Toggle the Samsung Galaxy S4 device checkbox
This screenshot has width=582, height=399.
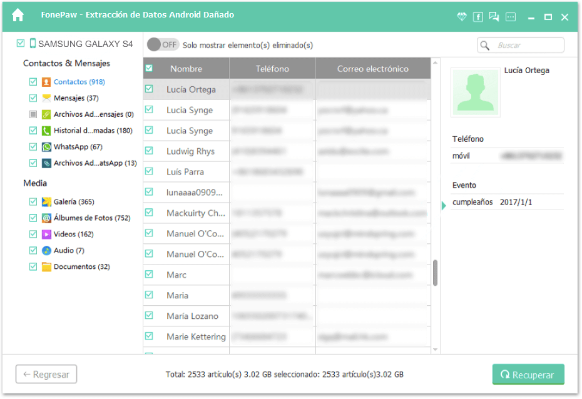[x=21, y=43]
